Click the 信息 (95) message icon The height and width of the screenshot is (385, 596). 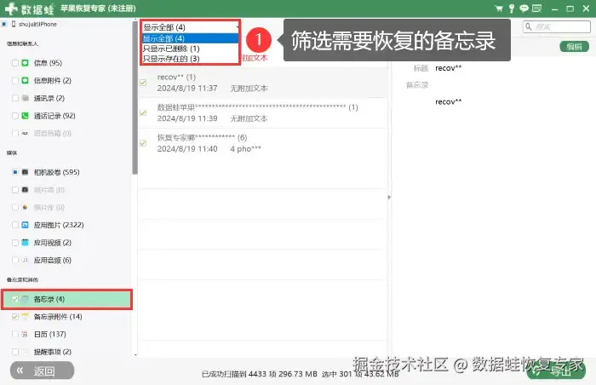25,63
